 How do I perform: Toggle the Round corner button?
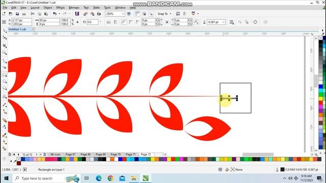pos(124,22)
